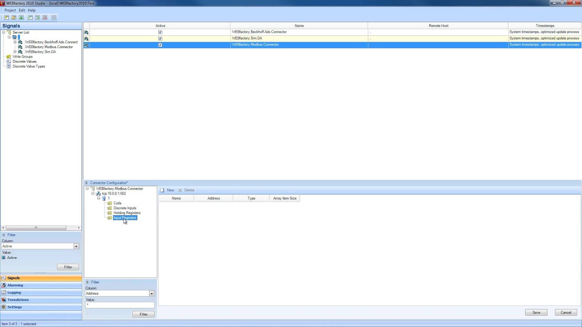
Task: Click the Filter button under Address value
Action: point(144,314)
